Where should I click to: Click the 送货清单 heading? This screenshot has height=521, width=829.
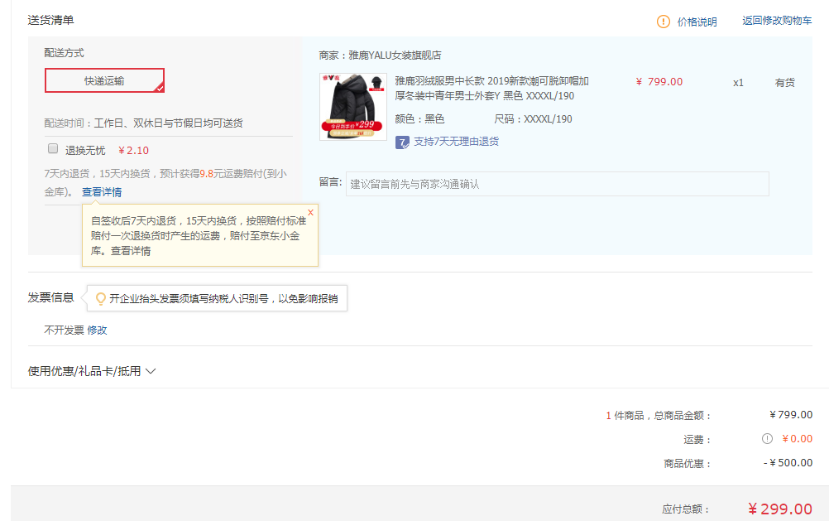(x=50, y=20)
